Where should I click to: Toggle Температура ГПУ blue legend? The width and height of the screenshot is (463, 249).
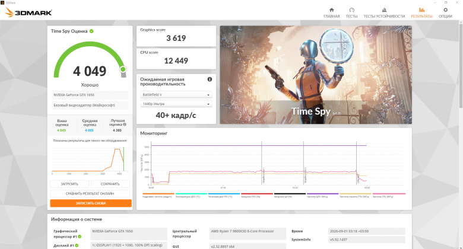click(x=224, y=195)
